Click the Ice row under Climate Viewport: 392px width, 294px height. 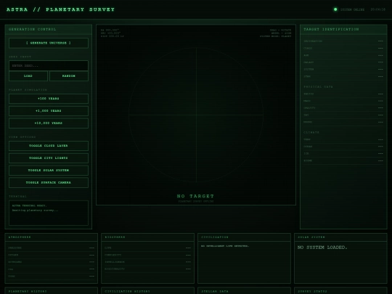[x=343, y=153]
